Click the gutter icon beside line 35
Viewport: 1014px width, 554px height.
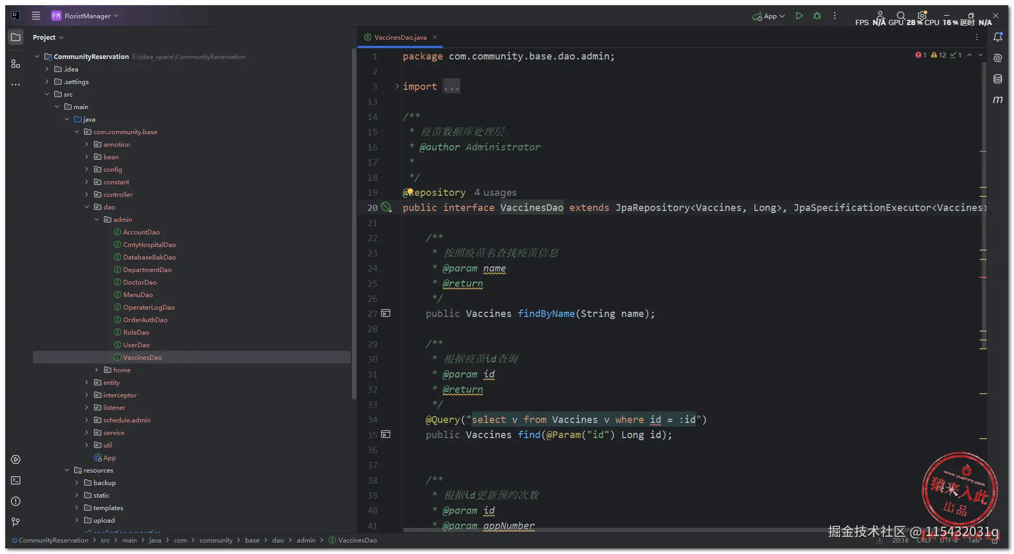point(386,434)
